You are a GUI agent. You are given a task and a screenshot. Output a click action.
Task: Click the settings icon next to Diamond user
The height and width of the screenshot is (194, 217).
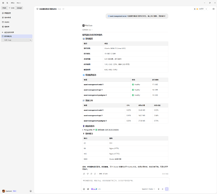(x=31, y=191)
